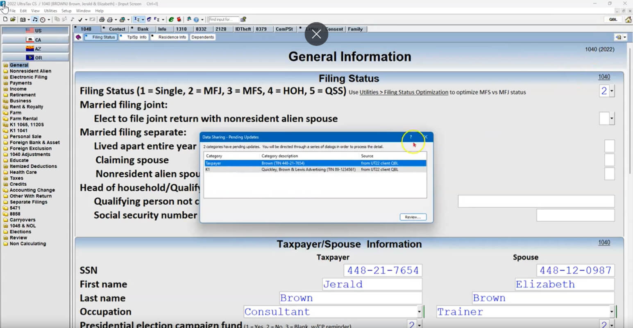Image resolution: width=633 pixels, height=328 pixels.
Task: Click the blue Help question mark icon
Action: tap(196, 20)
